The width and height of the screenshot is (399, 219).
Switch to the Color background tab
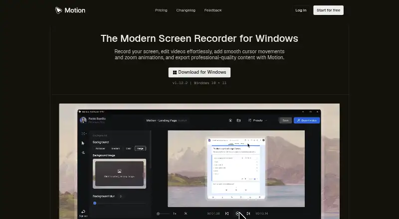pyautogui.click(x=129, y=148)
